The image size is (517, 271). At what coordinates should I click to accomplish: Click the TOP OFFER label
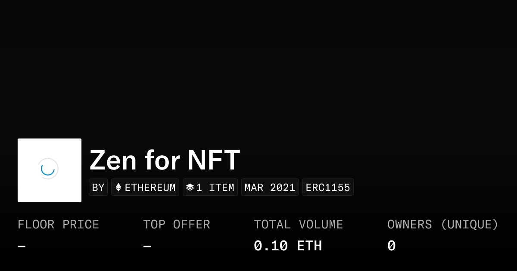point(177,225)
